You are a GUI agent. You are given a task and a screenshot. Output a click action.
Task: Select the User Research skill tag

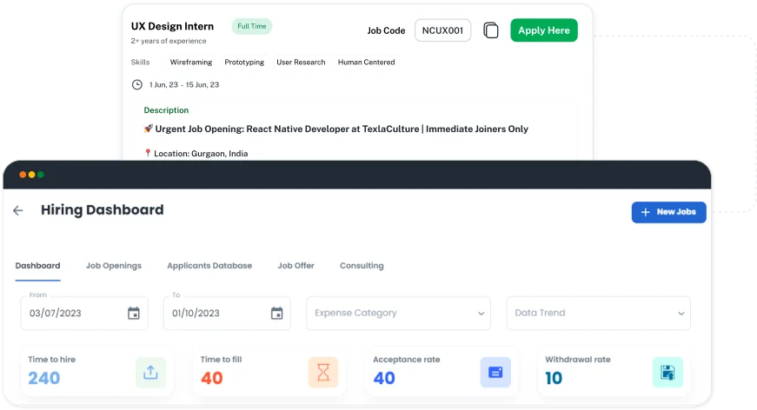(301, 63)
